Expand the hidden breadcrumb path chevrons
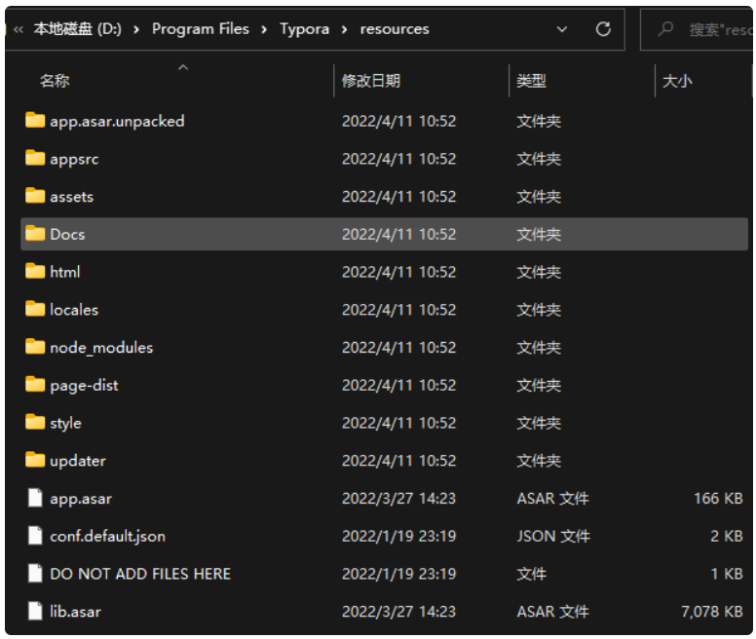 pos(19,30)
